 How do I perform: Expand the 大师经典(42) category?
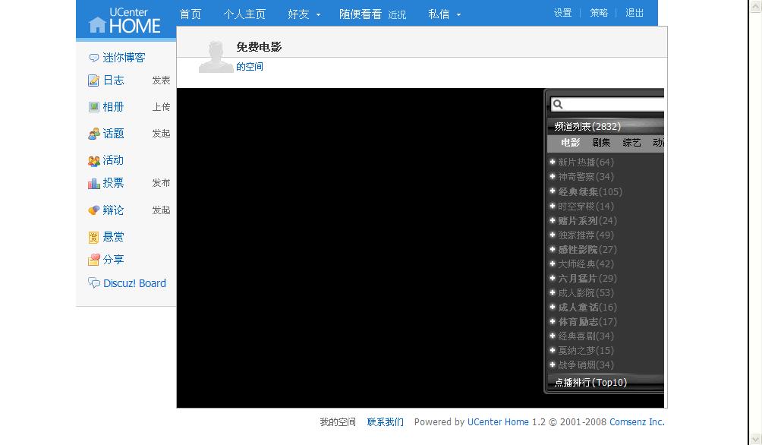552,264
